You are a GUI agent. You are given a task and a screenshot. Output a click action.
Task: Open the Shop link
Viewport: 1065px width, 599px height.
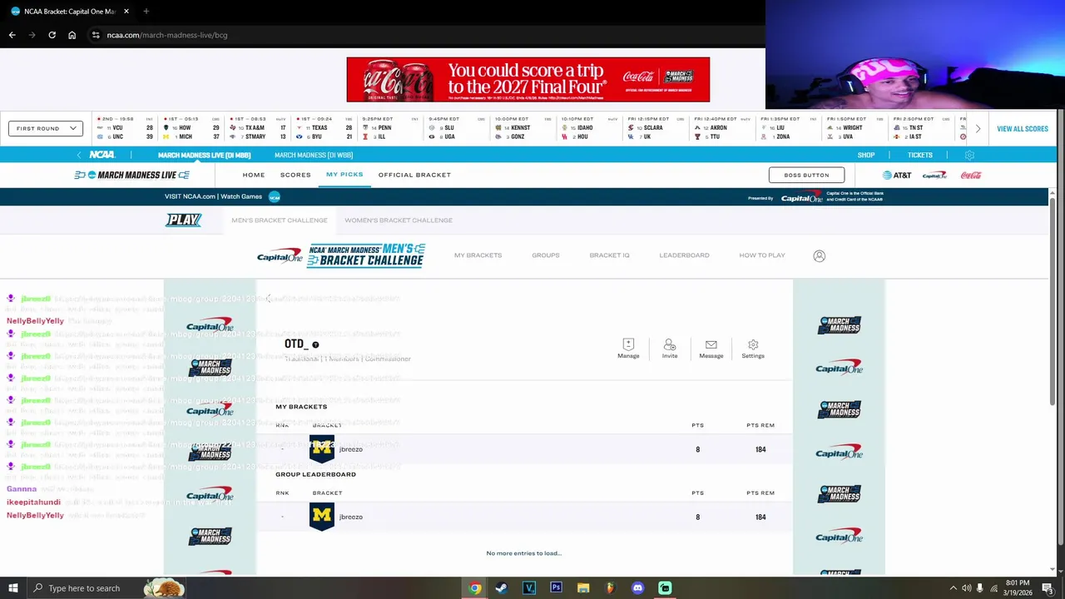click(x=866, y=155)
